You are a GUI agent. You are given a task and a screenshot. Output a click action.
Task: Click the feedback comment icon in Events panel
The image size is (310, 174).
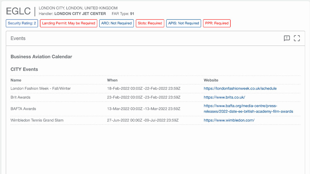point(287,38)
